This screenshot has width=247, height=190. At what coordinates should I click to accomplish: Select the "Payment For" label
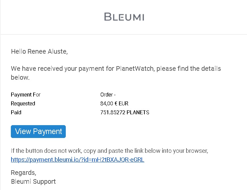[26, 95]
